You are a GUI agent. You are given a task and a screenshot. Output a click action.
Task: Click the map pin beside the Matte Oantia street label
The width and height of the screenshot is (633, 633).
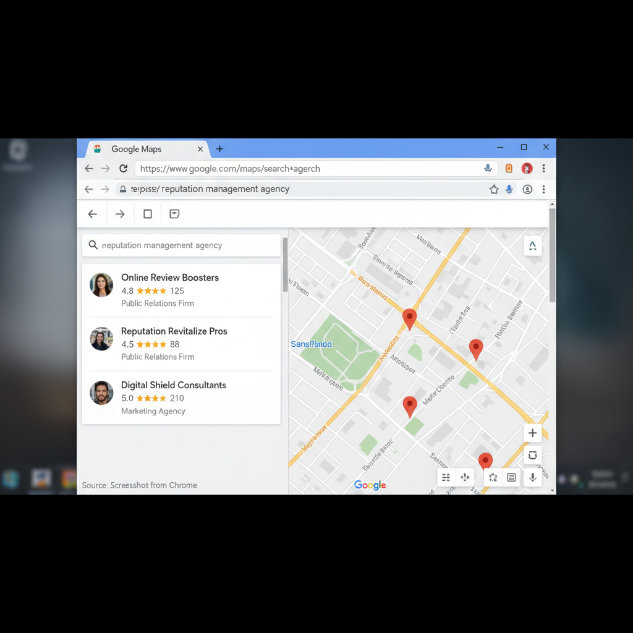tap(410, 406)
